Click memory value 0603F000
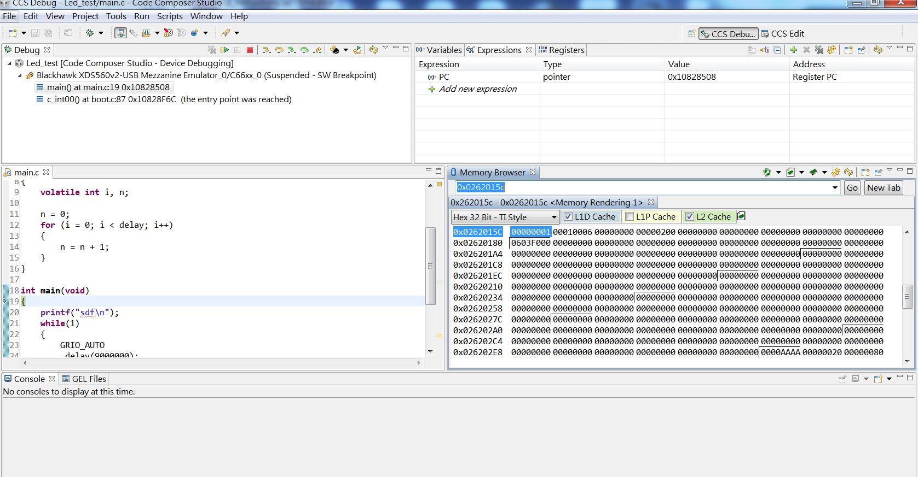 coord(531,243)
